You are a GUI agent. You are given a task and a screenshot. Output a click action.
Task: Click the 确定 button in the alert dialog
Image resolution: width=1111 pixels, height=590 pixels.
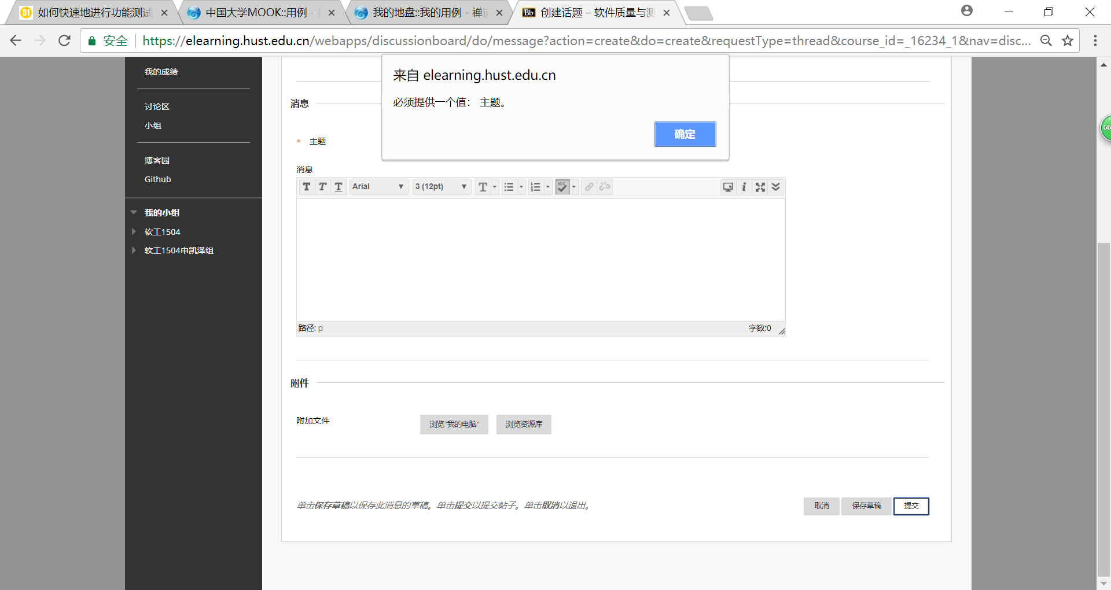tap(685, 134)
